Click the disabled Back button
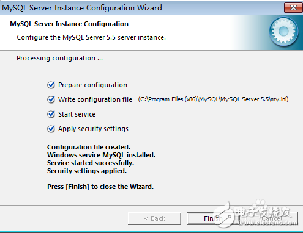Screen dimensions: 303x233 click(154, 218)
